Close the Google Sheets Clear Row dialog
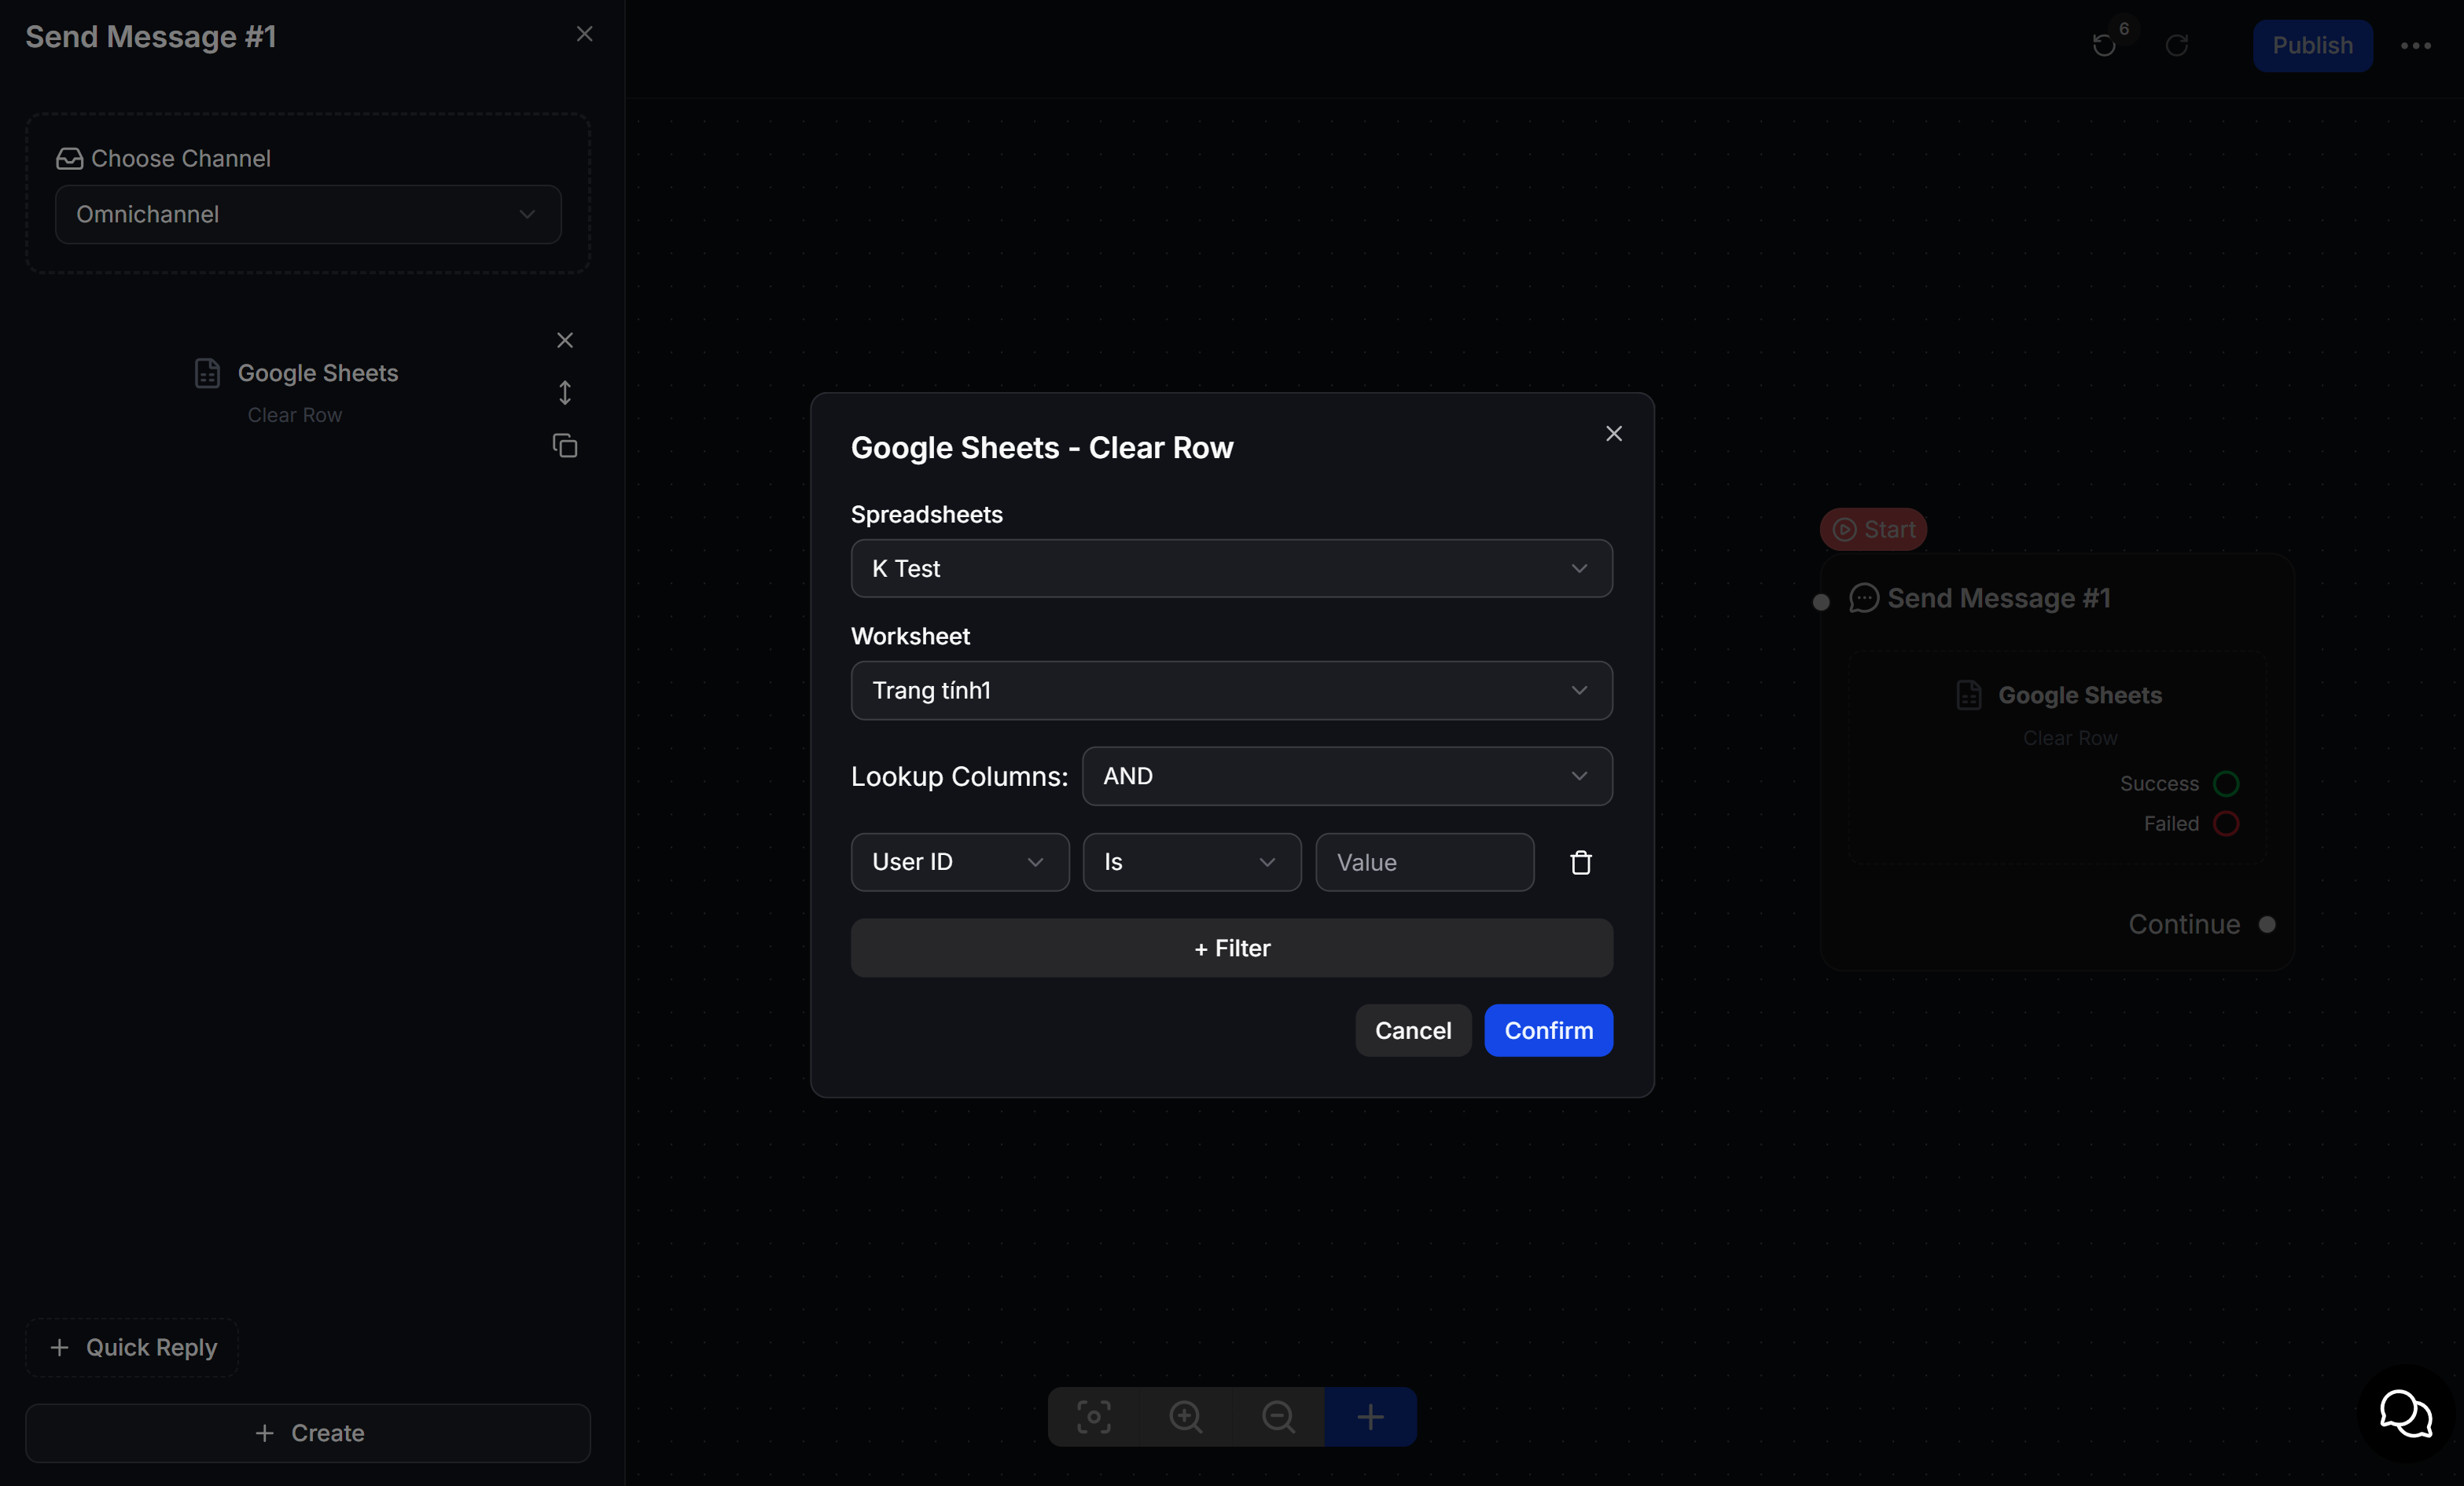Screen dimensions: 2464x1486 1613,434
